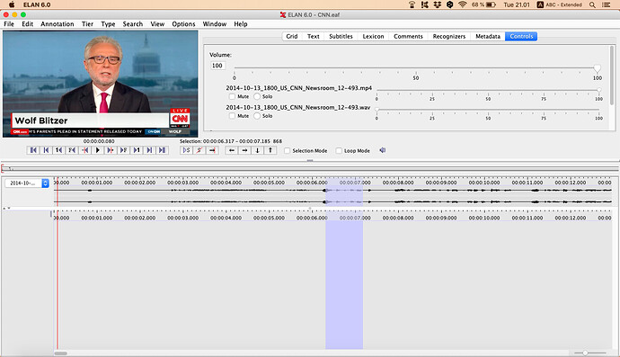Open the Annotation menu

tap(58, 24)
